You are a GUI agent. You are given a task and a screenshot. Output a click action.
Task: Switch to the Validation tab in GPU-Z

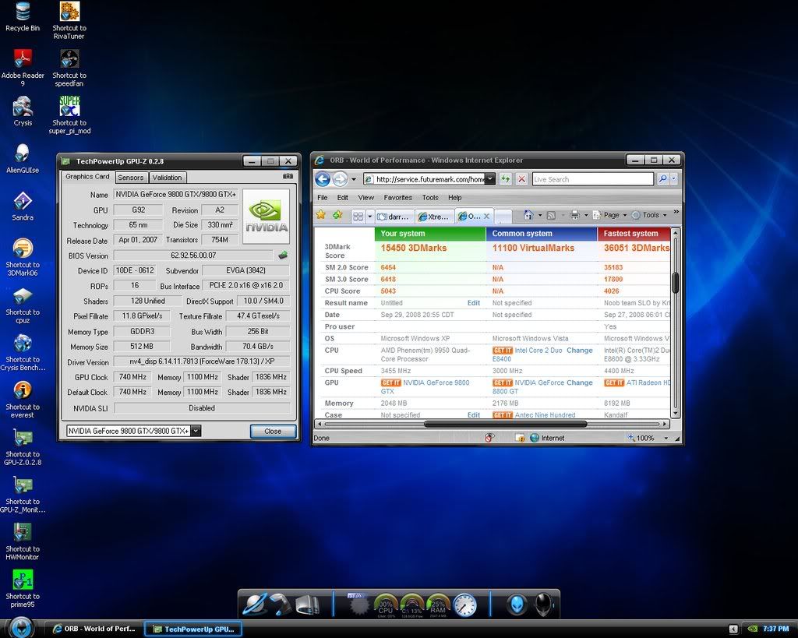(x=167, y=178)
